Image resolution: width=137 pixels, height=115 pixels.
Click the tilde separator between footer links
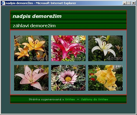coord(78,99)
